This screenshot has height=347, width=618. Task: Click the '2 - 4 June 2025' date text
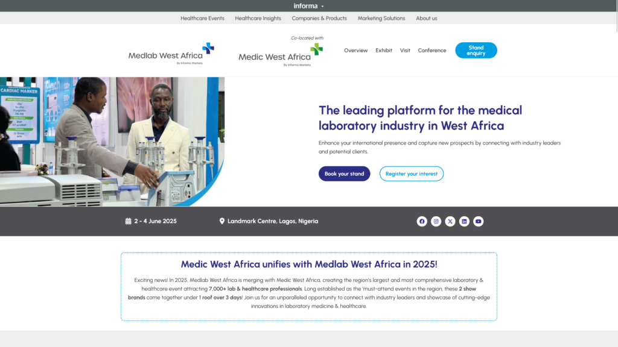click(155, 221)
